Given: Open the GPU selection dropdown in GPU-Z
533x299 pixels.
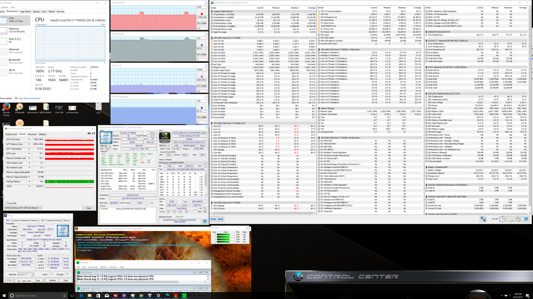Looking at the screenshot, I should 40,208.
